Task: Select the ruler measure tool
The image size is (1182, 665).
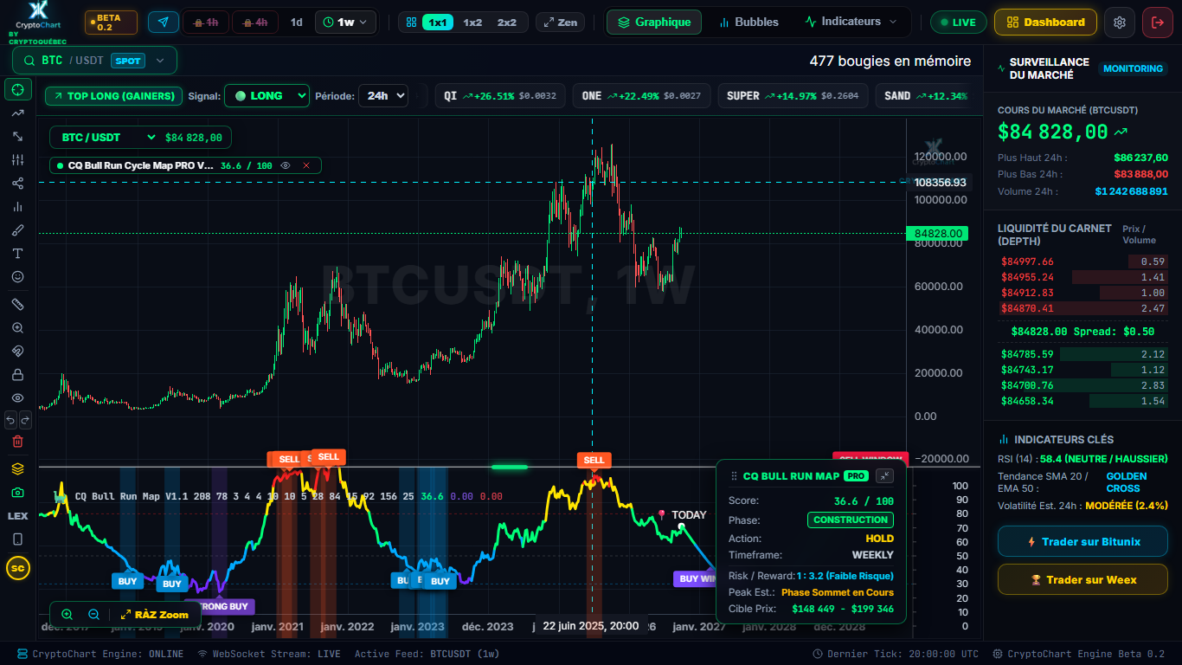Action: (x=17, y=304)
